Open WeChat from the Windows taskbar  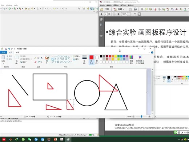(x=29, y=139)
